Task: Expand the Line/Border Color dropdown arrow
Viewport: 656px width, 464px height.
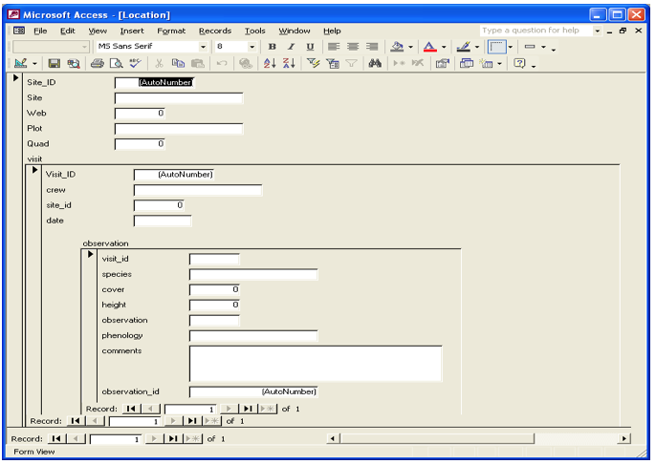Action: coord(477,47)
